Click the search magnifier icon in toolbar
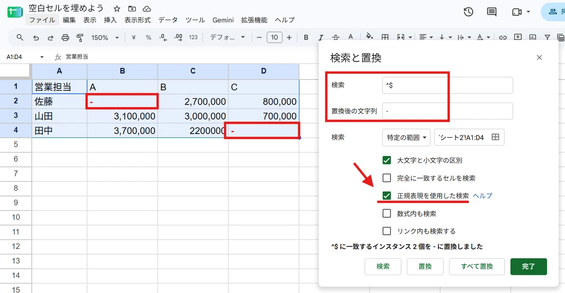This screenshot has height=293, width=565. point(20,38)
